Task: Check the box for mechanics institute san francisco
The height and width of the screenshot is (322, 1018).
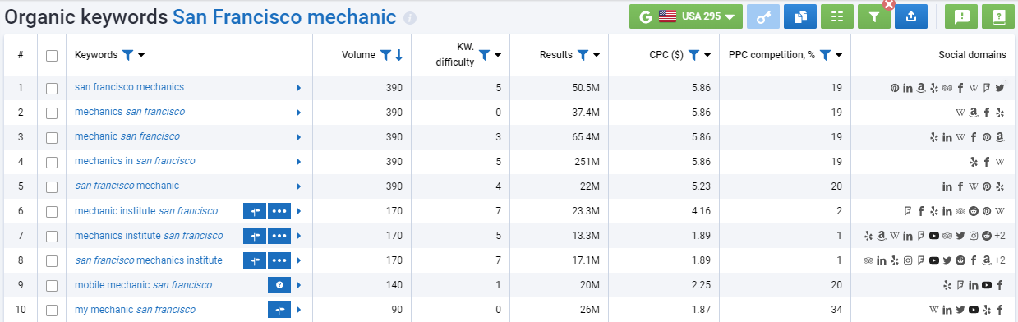Action: 52,237
